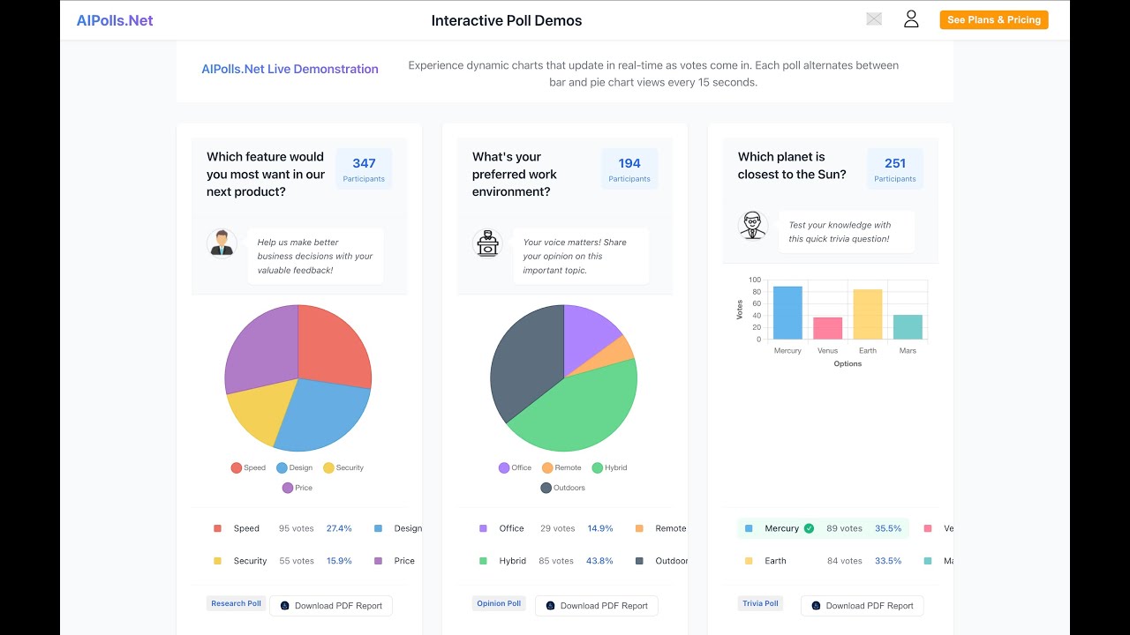Click the Research Poll tag
1130x635 pixels.
click(x=236, y=603)
